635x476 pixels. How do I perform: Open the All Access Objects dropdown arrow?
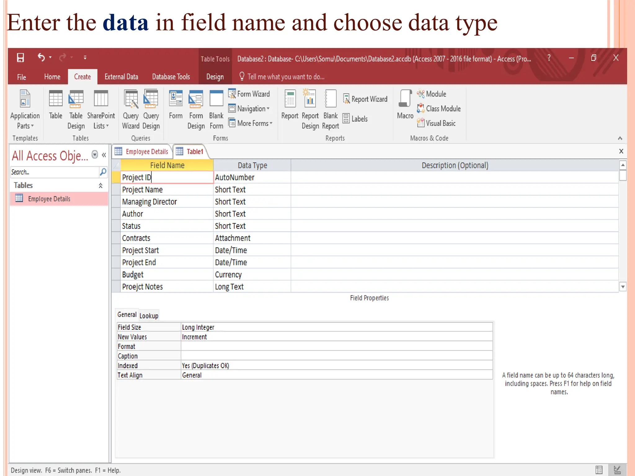pyautogui.click(x=95, y=154)
